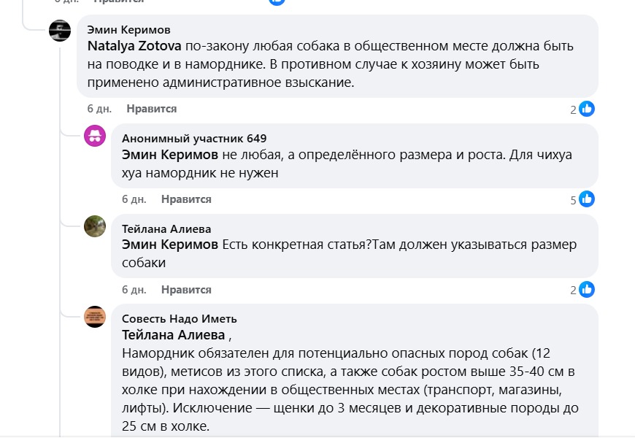Open Эмин Керимов's profile avatar

point(60,31)
